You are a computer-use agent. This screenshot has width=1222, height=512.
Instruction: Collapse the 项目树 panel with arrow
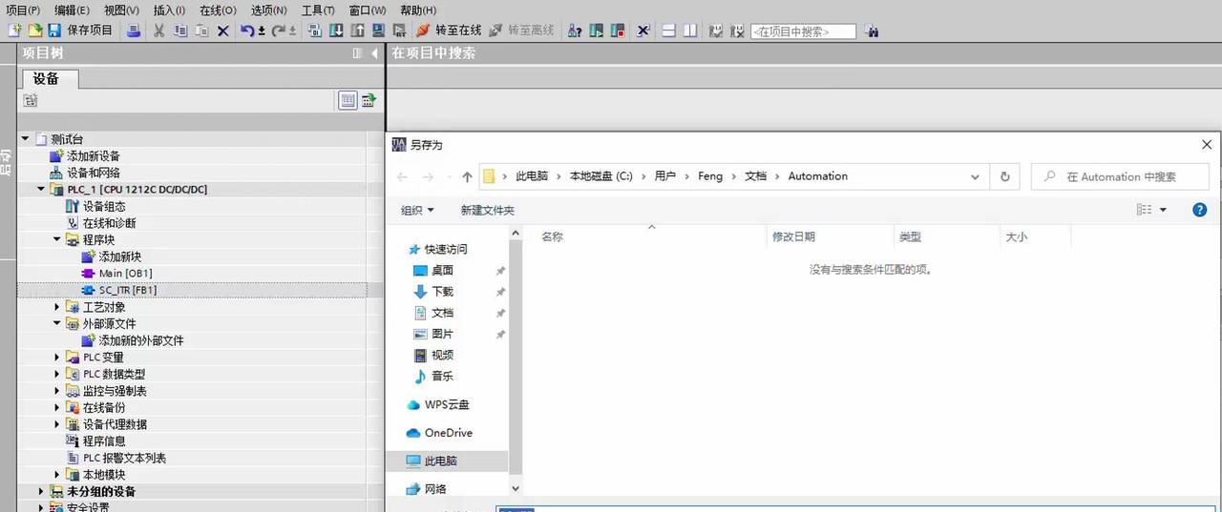(375, 53)
